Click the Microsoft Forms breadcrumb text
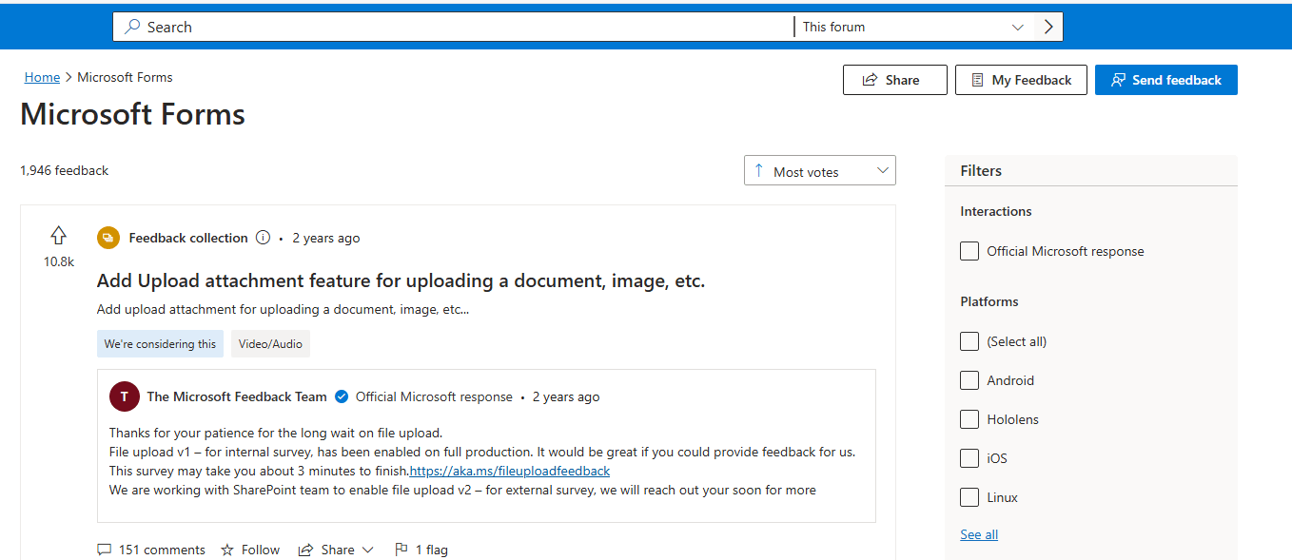The height and width of the screenshot is (560, 1292). (125, 77)
